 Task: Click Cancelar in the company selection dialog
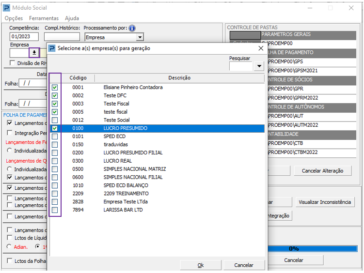point(244,265)
